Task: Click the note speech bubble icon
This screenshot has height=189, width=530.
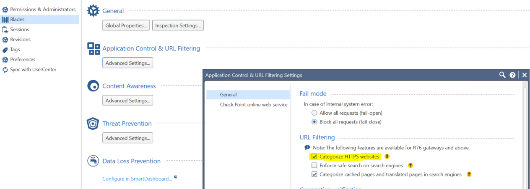Action: [307, 148]
